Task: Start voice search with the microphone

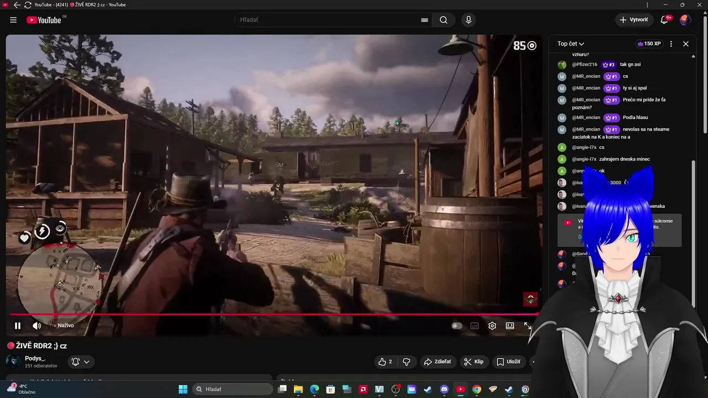Action: click(x=468, y=20)
